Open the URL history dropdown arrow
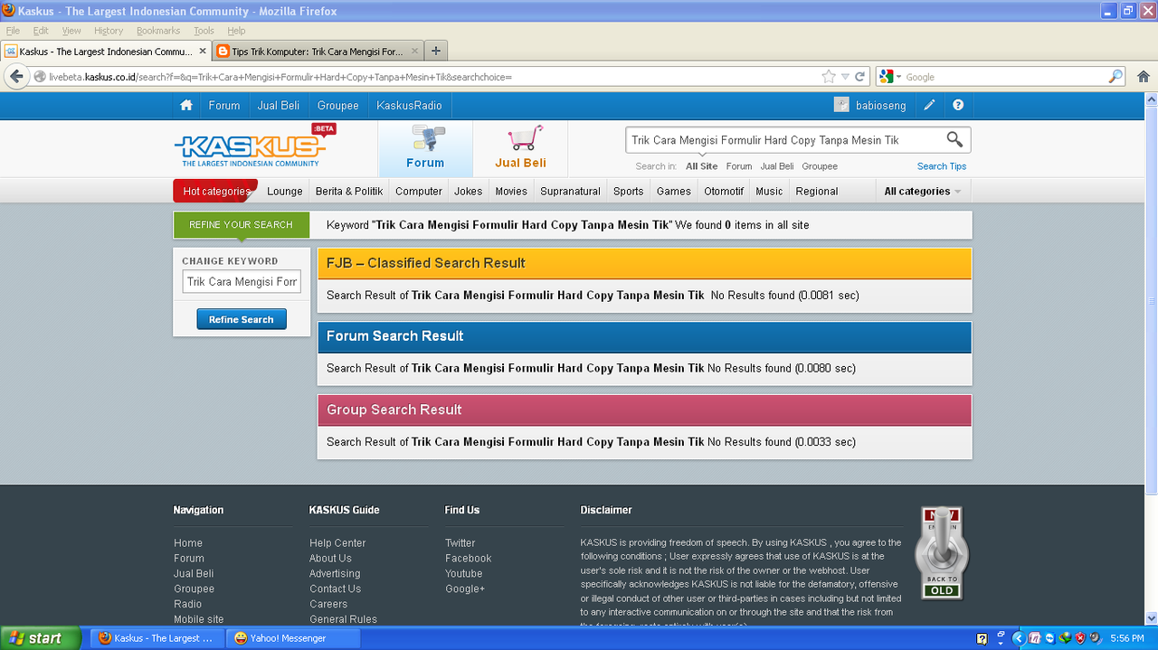The width and height of the screenshot is (1158, 650). coord(845,77)
